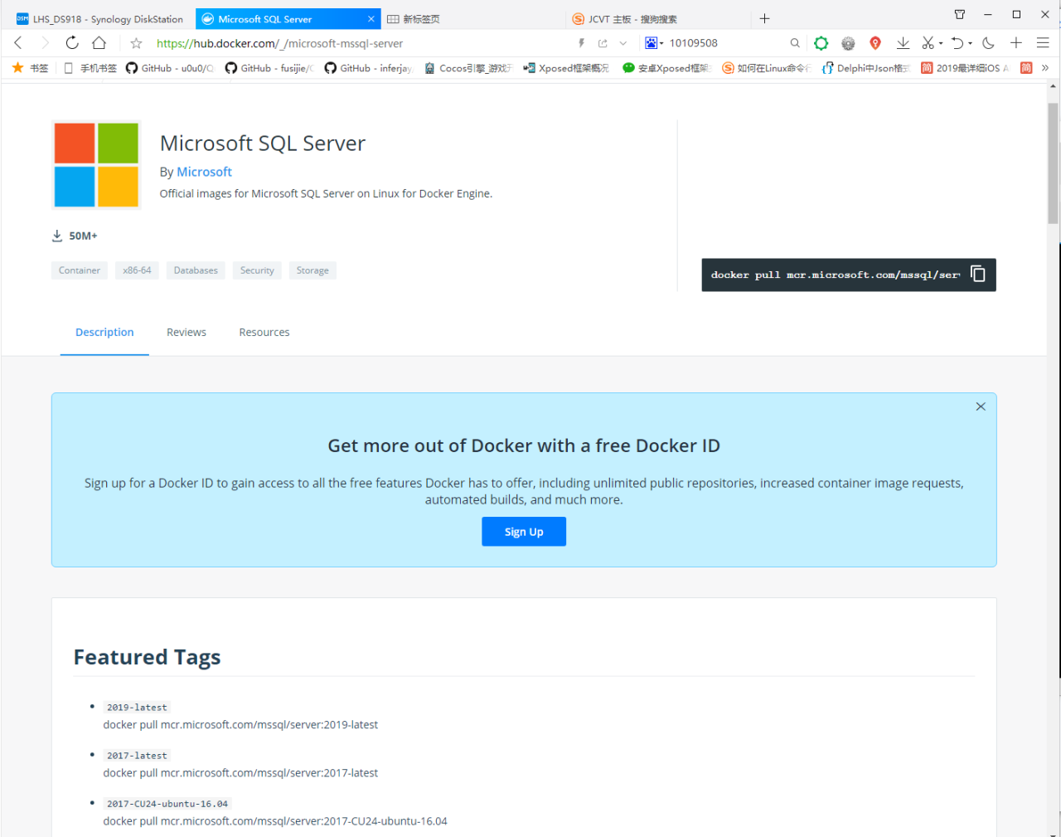This screenshot has height=837, width=1061.
Task: Click the 2017-latest tag label
Action: [x=137, y=756]
